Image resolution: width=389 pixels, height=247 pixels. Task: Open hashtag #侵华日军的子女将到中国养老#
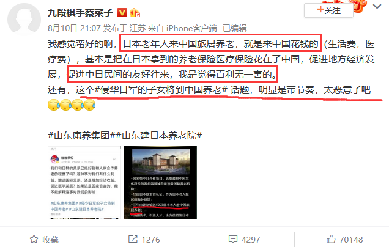coord(161,89)
